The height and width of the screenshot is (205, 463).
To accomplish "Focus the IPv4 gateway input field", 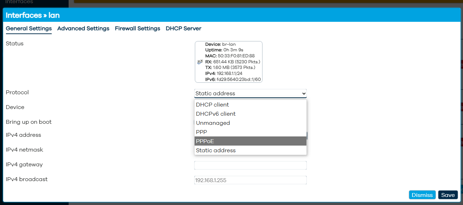I will 250,165.
